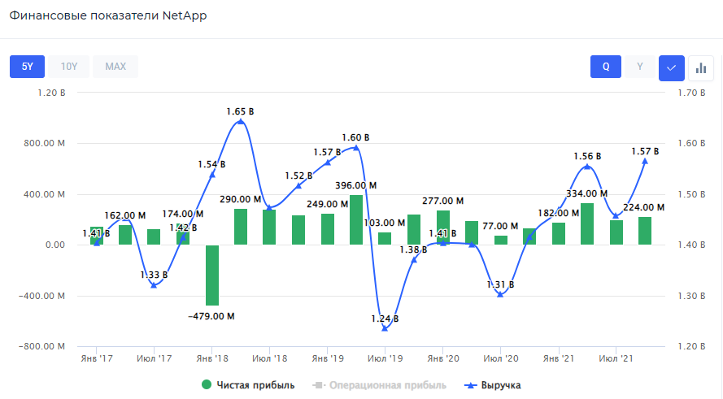Click the 1.24 B revenue low marker

(385, 328)
